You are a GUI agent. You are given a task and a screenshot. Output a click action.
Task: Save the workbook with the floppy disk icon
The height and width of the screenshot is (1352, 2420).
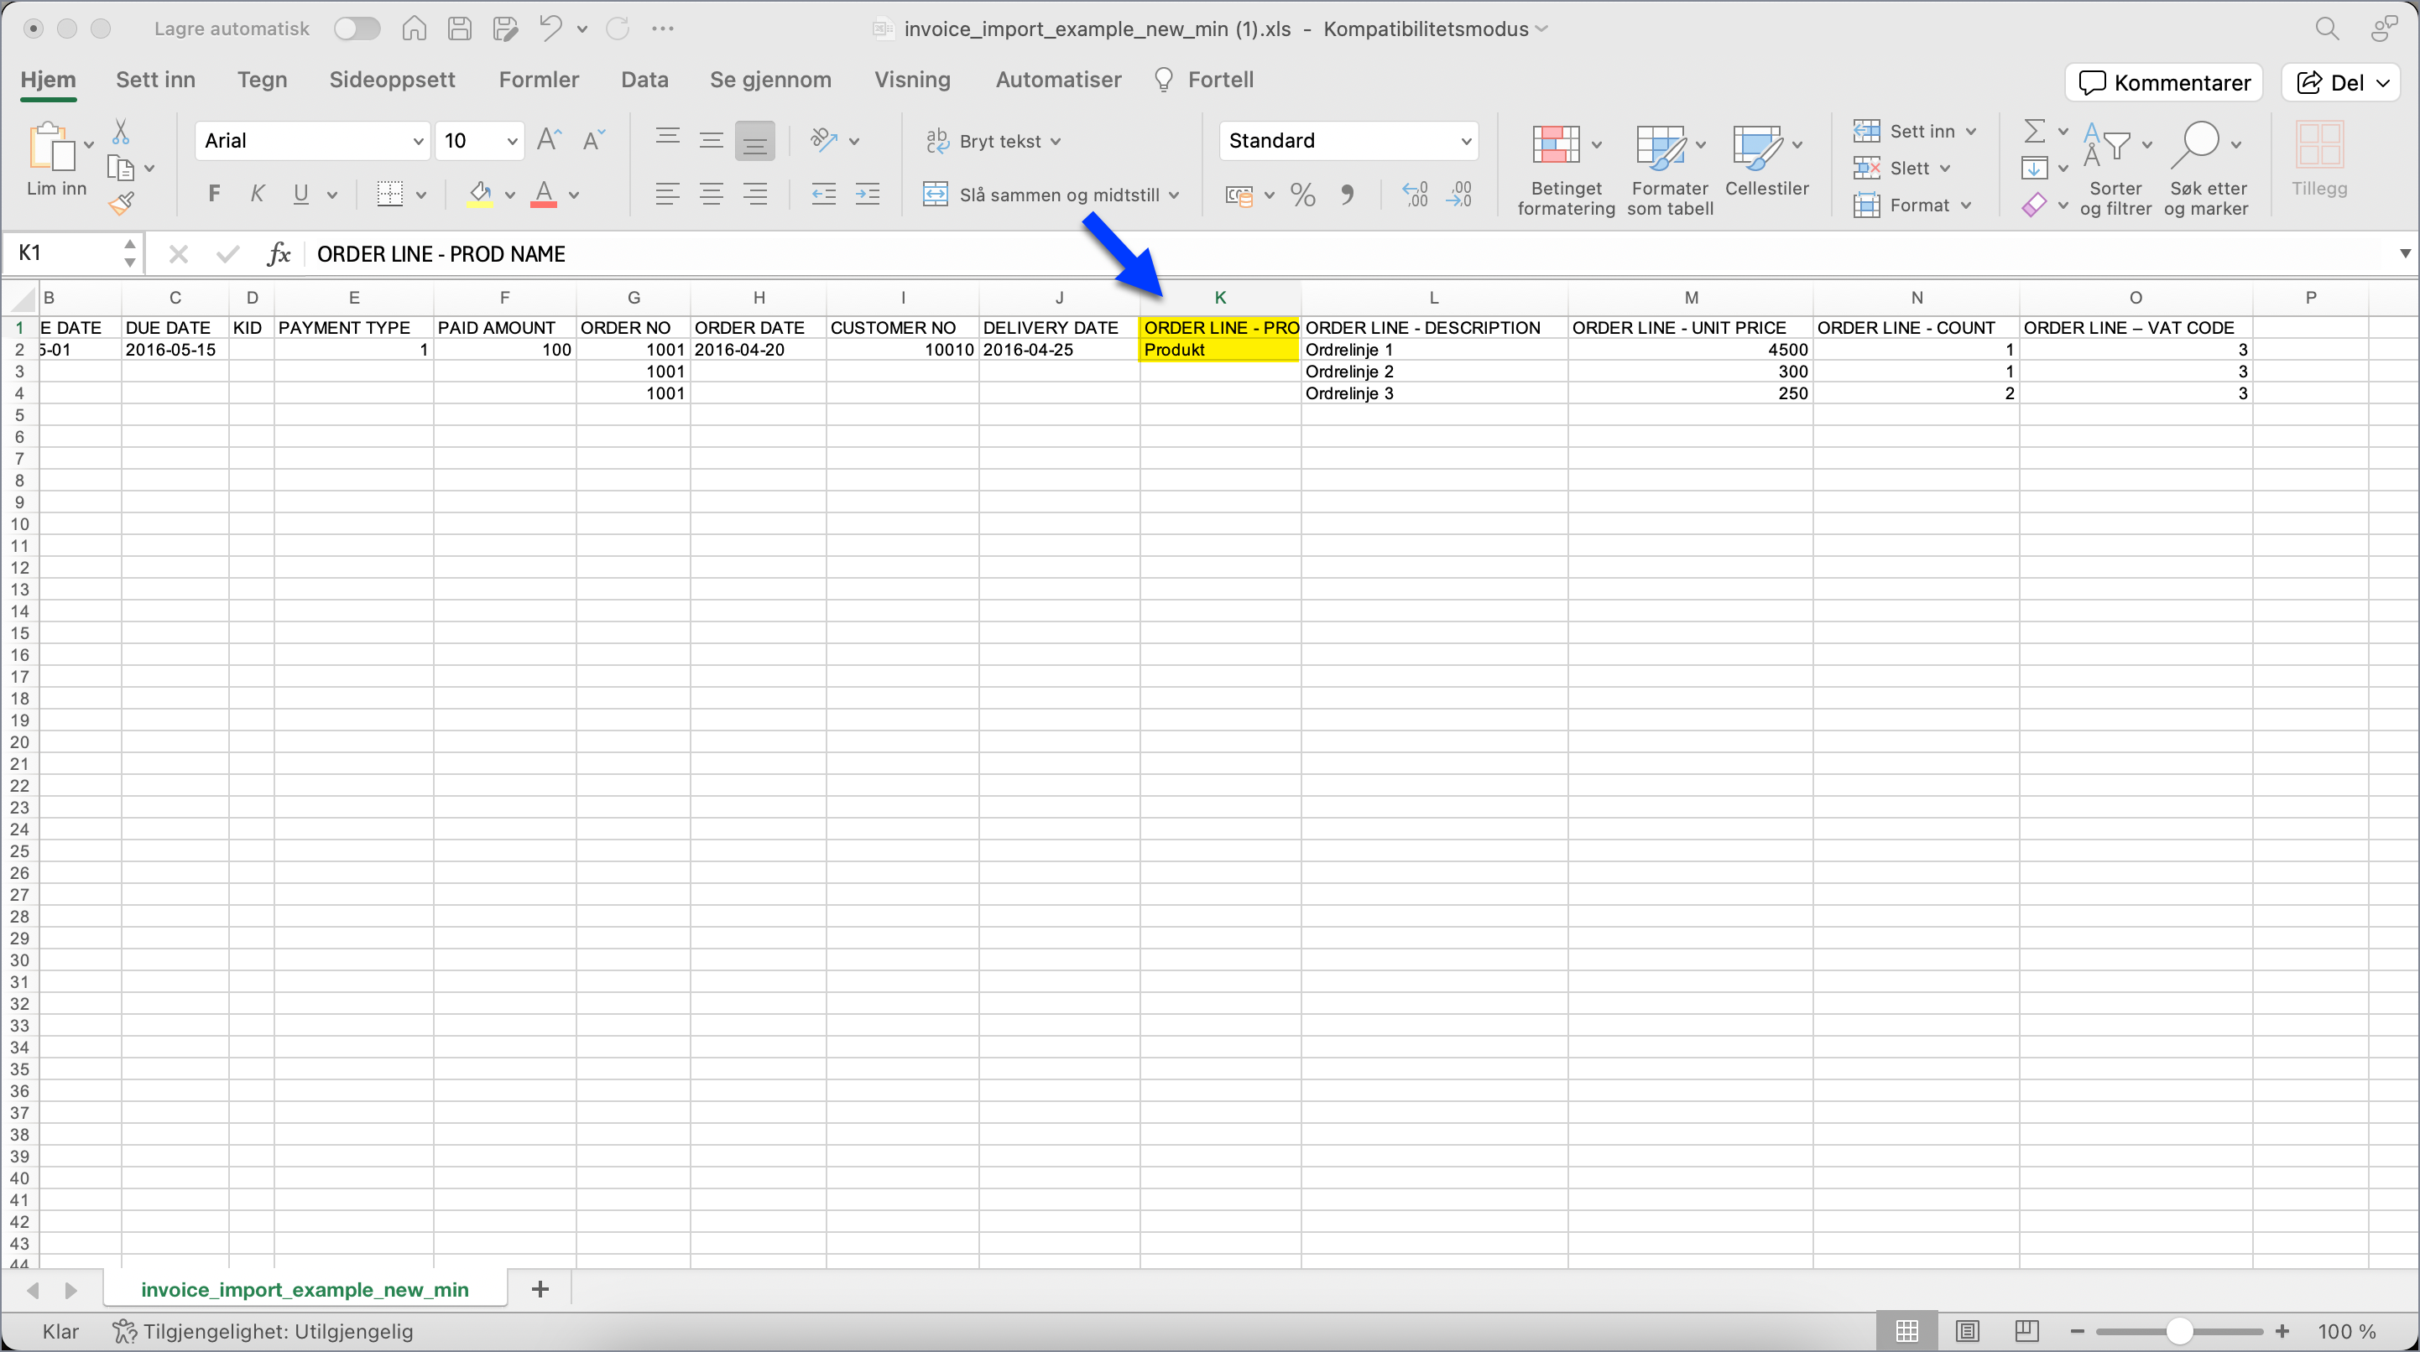pos(459,29)
